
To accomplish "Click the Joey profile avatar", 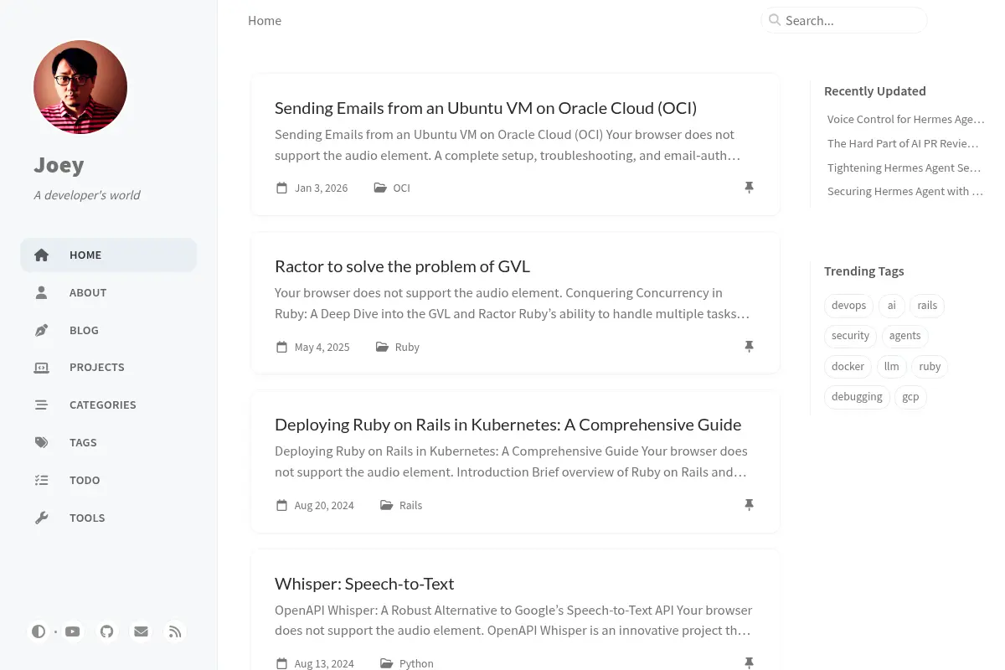I will 80,87.
